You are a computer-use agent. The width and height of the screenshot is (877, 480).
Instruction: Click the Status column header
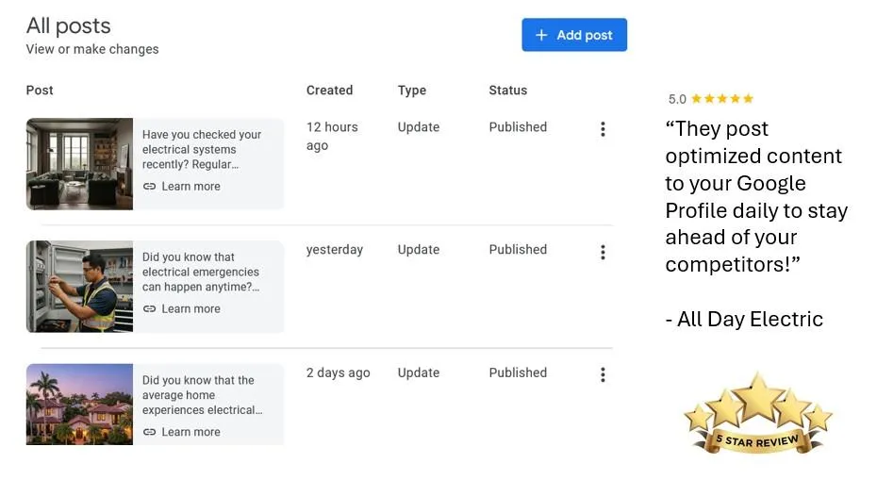pos(507,91)
